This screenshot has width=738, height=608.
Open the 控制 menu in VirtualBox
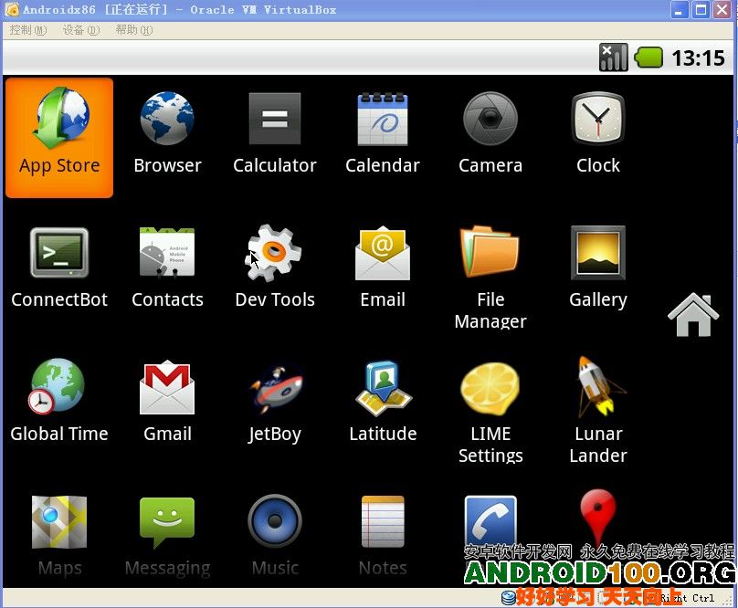(x=28, y=30)
